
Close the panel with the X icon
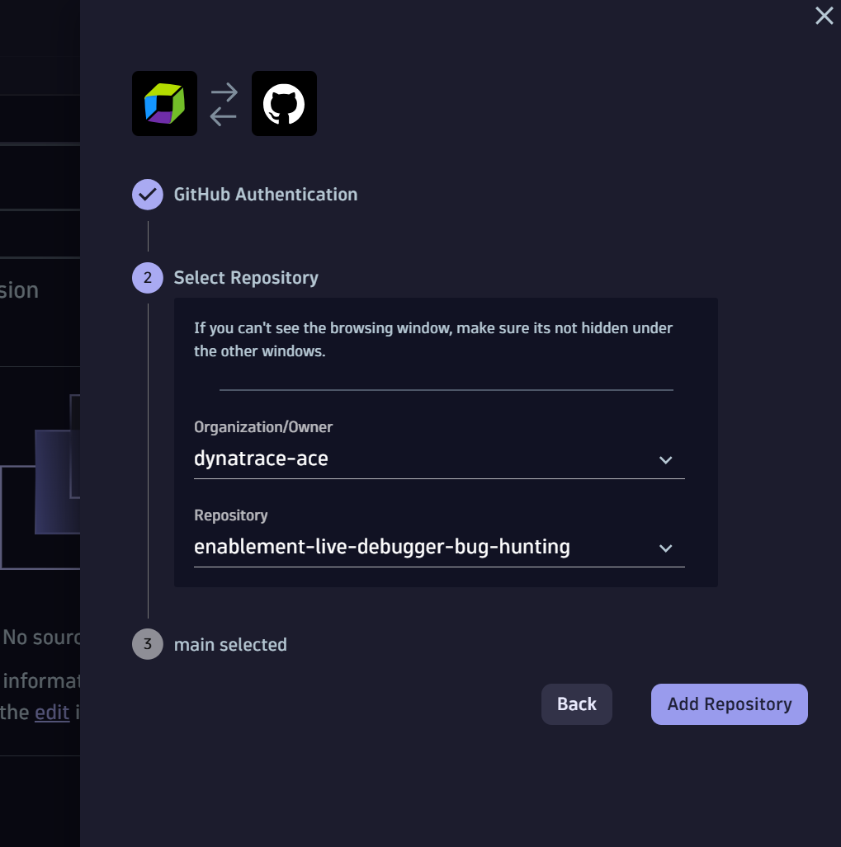[x=824, y=16]
